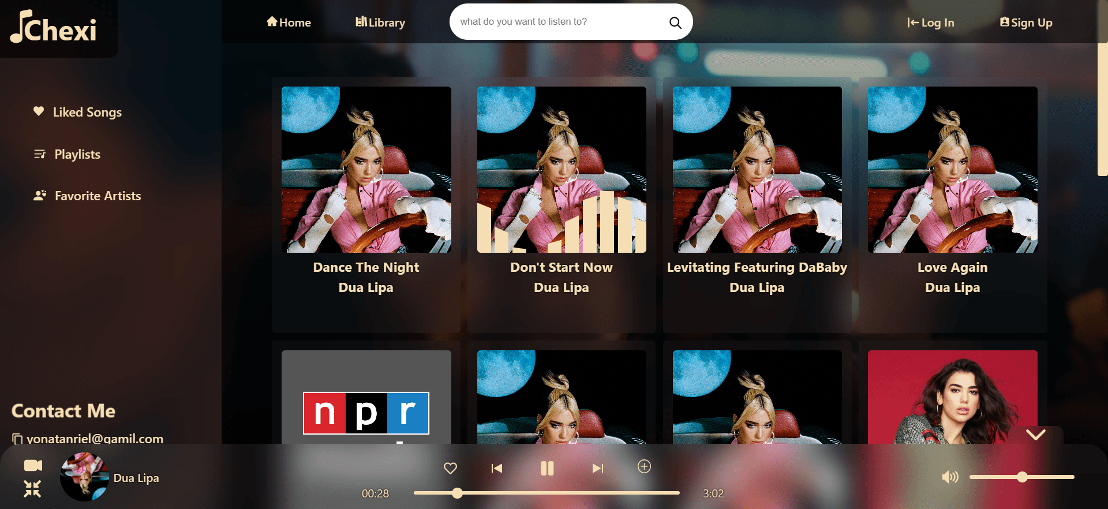Click the heart icon beside Liked Songs
Viewport: 1108px width, 509px height.
coord(39,111)
